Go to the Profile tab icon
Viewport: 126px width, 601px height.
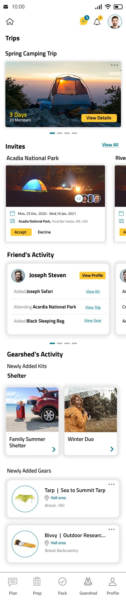113,581
